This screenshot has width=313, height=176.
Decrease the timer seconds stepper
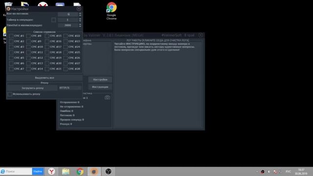tap(80, 21)
